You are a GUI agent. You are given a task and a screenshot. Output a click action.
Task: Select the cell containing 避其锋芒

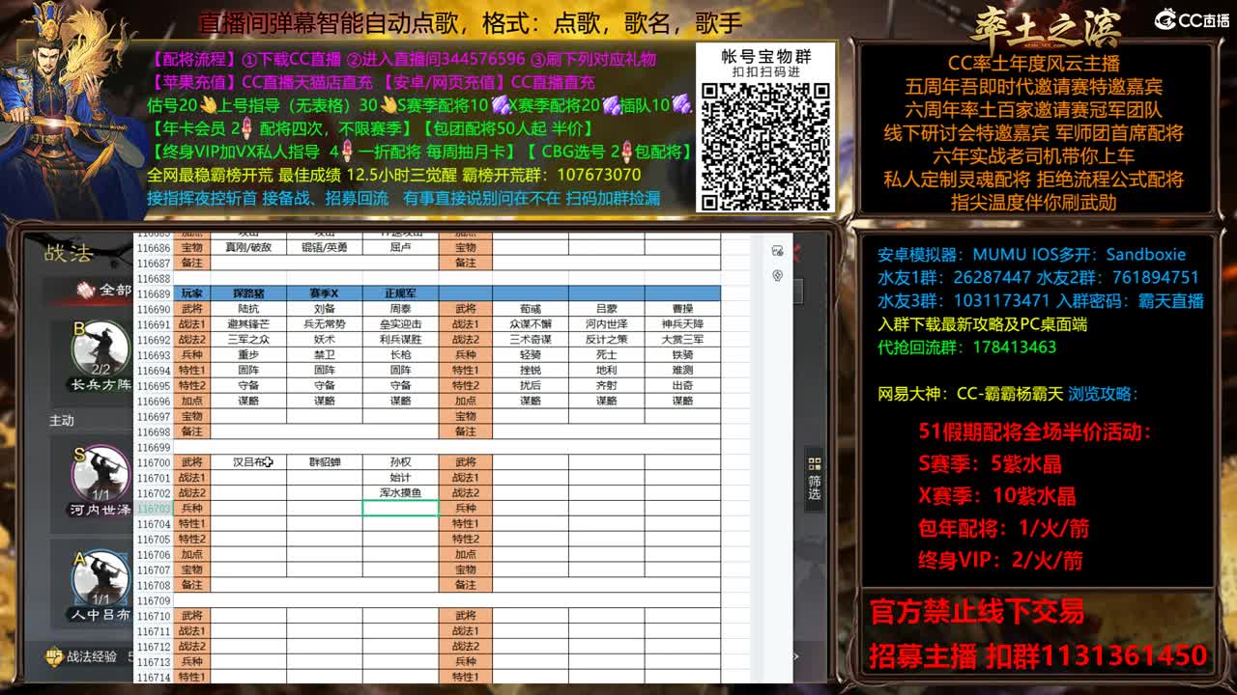pyautogui.click(x=247, y=323)
